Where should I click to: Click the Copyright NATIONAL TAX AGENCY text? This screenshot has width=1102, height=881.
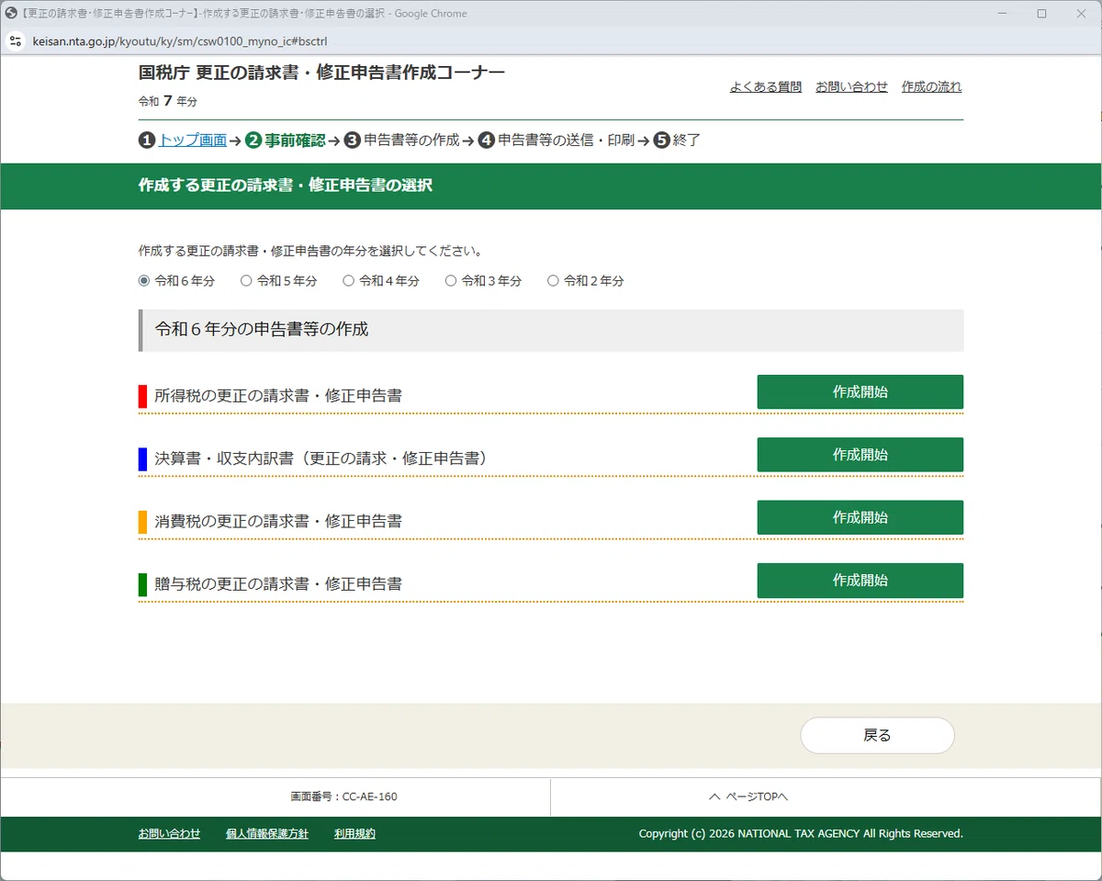801,833
